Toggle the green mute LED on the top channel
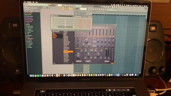171x96 pixels. (52, 19)
